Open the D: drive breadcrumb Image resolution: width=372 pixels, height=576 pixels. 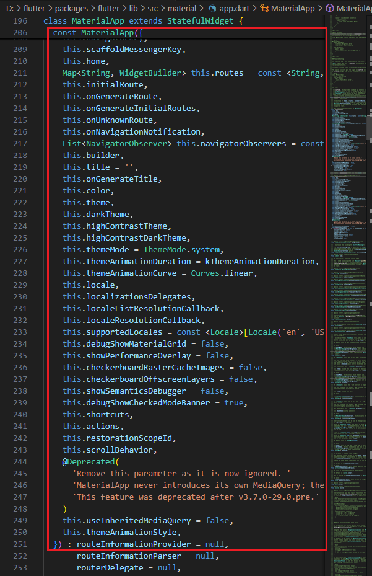pos(10,8)
